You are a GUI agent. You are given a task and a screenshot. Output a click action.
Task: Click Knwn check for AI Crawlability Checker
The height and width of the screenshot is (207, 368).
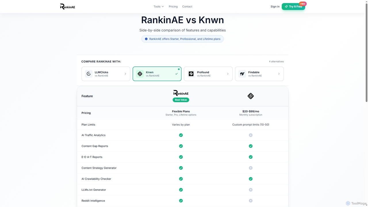click(x=251, y=179)
